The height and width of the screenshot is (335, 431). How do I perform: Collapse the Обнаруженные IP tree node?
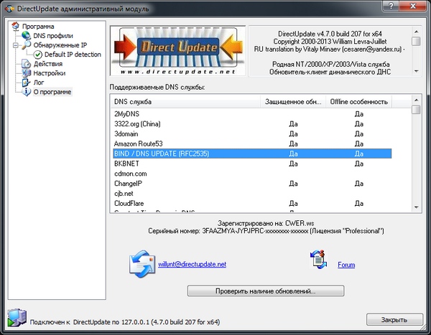pos(16,45)
